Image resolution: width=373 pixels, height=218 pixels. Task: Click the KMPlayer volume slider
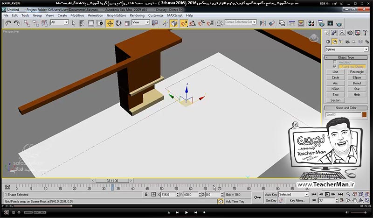[359, 212]
